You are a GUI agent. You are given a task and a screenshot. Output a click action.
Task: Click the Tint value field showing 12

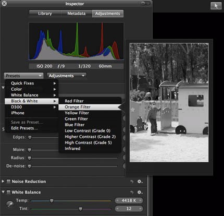point(129,208)
